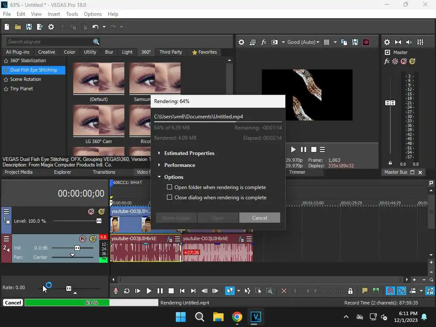Viewport: 436px width, 327px height.
Task: Open the Good (Auto) preview quality dropdown
Action: pyautogui.click(x=304, y=42)
